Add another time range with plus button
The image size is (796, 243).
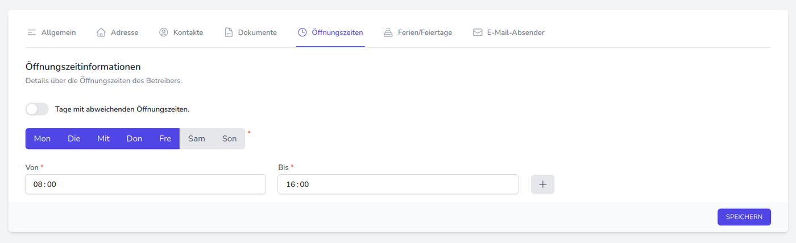click(x=542, y=184)
